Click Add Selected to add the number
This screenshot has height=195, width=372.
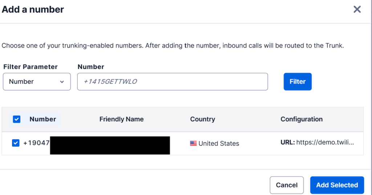tap(337, 185)
